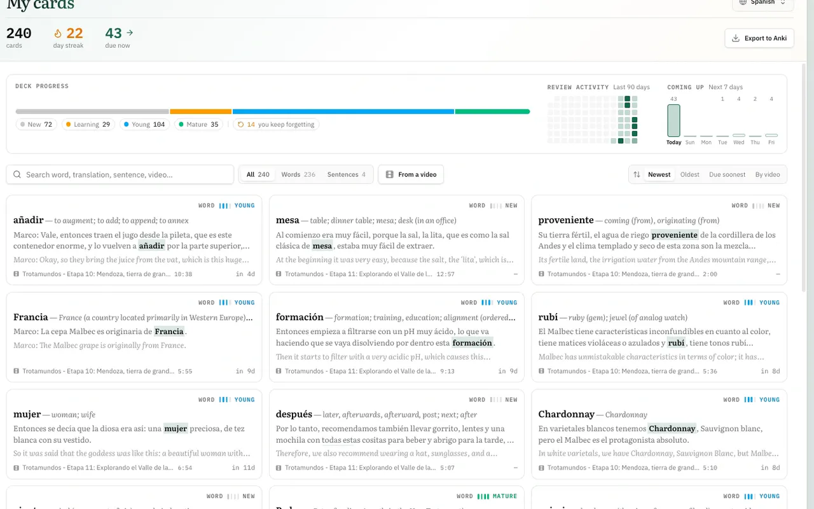Screen dimensions: 814x509
Task: Click the video source icon on the añadir card
Action: pyautogui.click(x=16, y=274)
